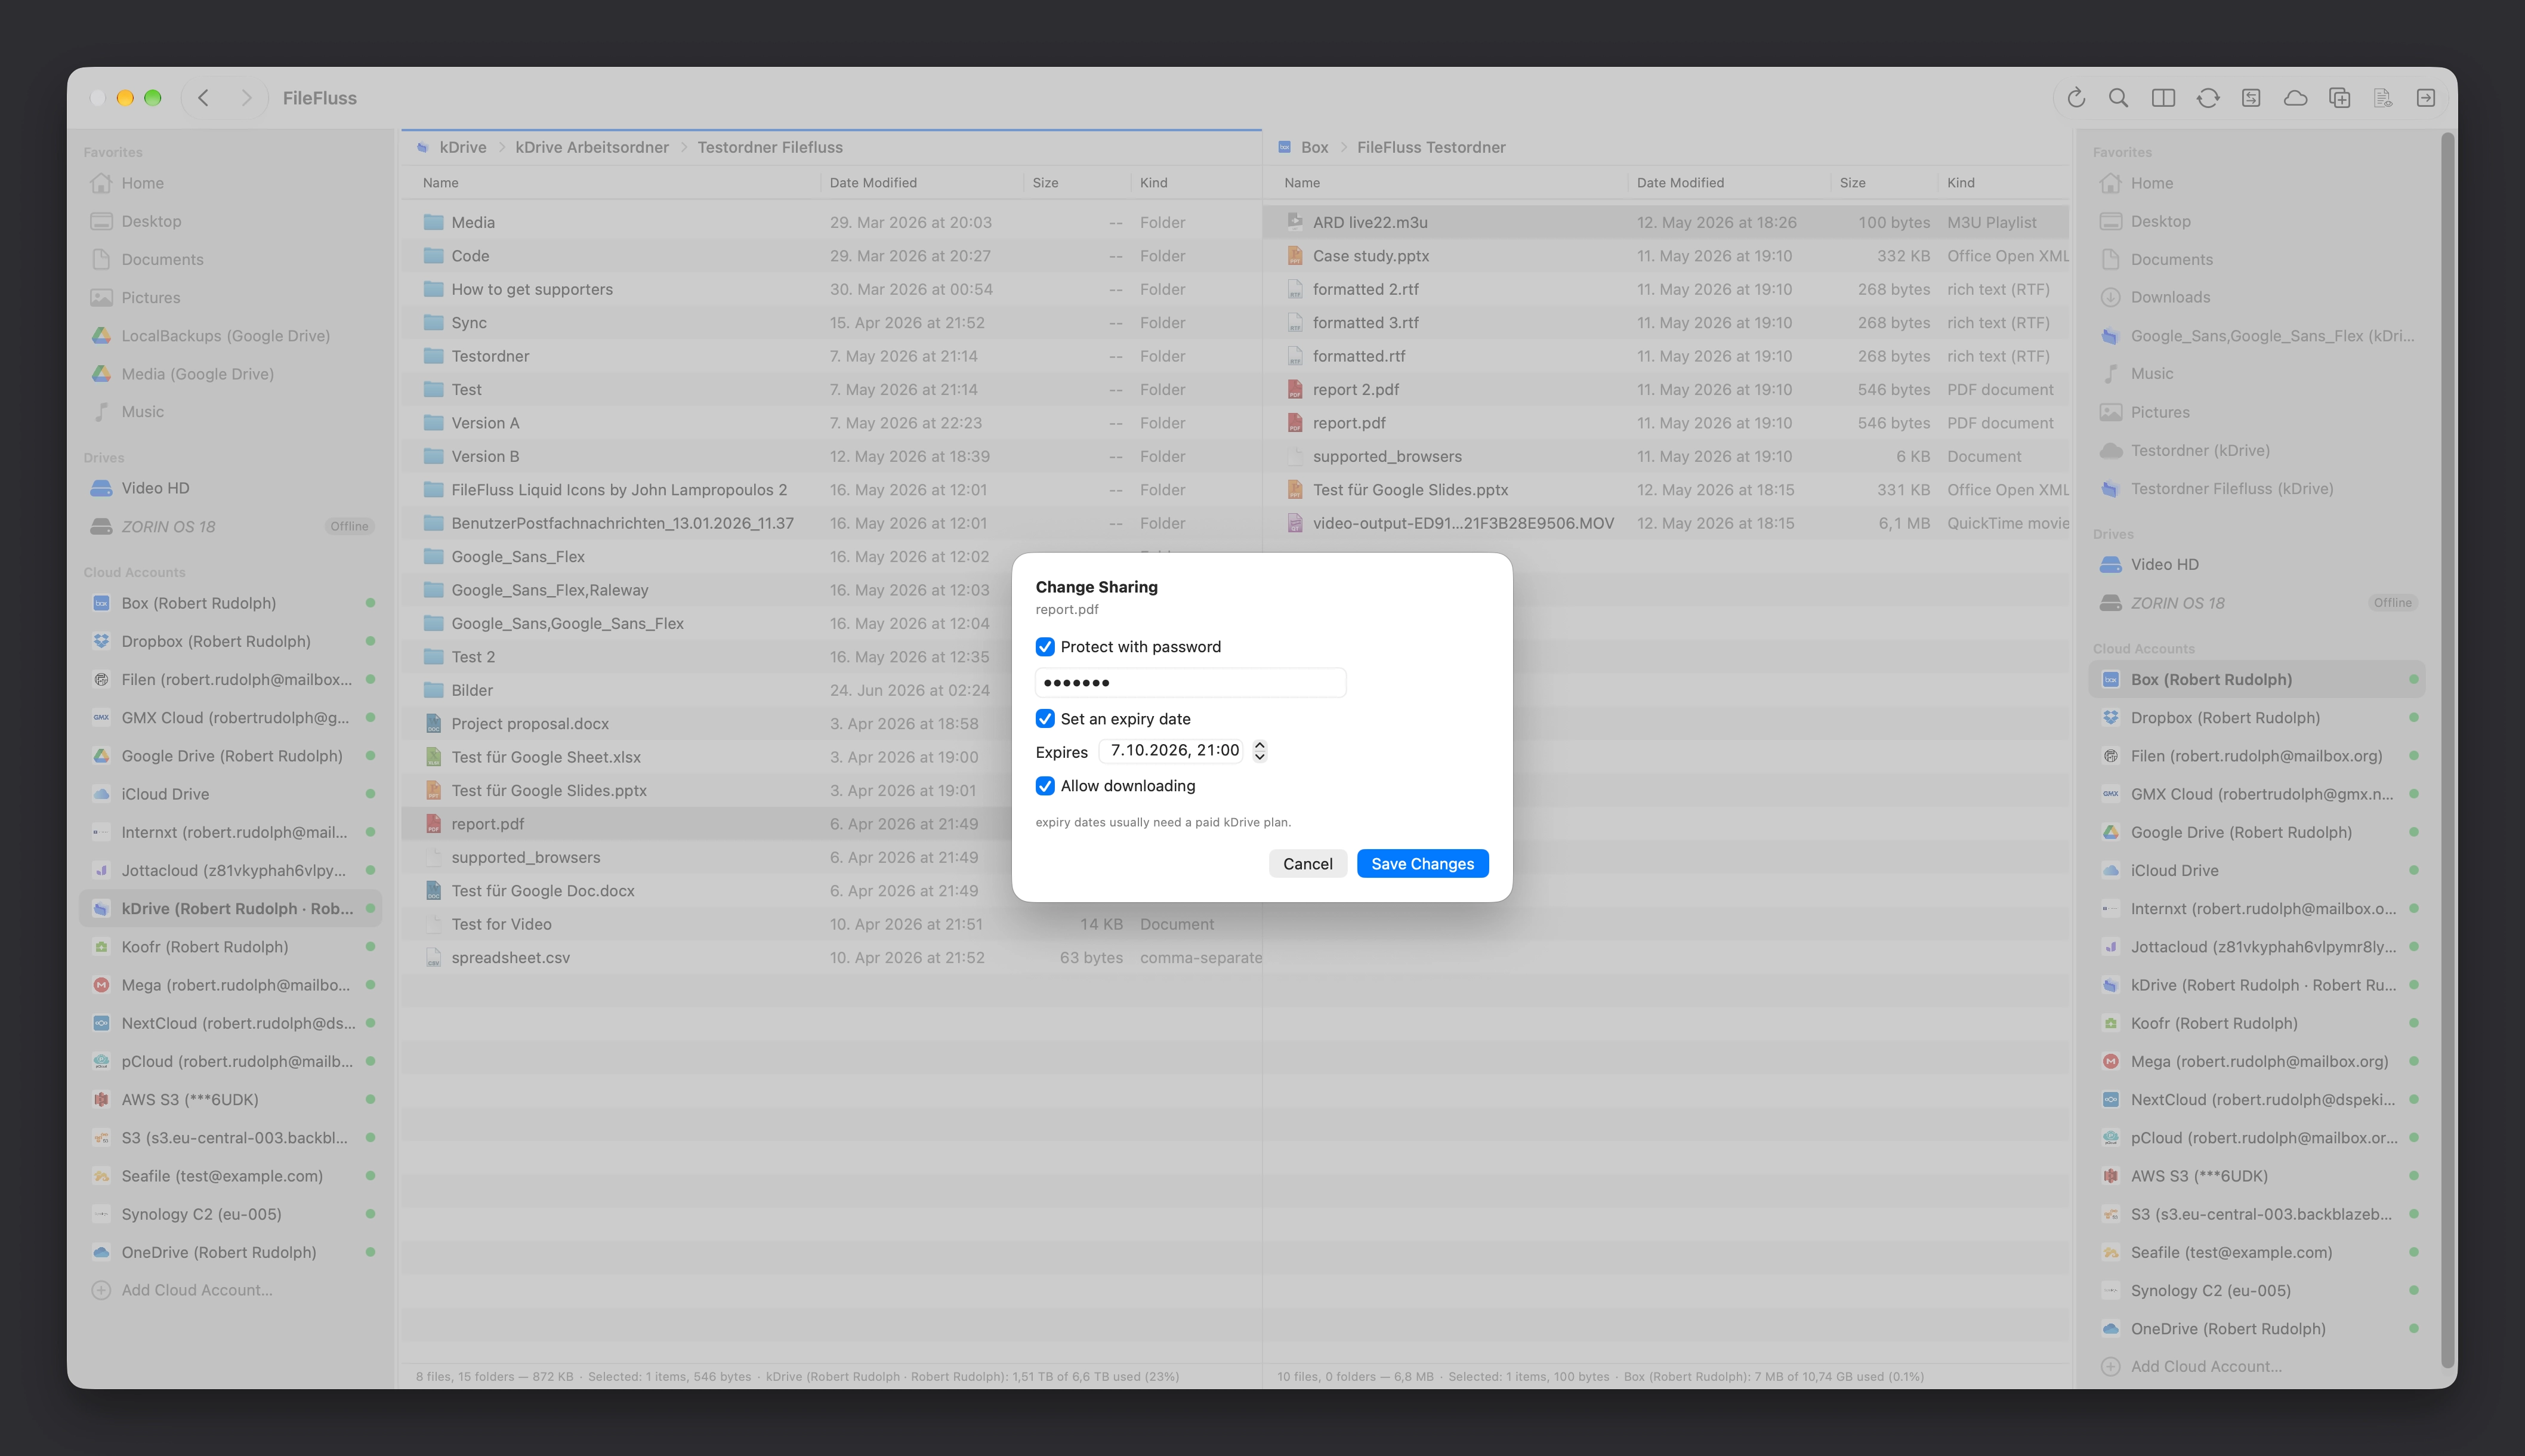2525x1456 pixels.
Task: Uncheck Set an expiry date
Action: 1045,719
